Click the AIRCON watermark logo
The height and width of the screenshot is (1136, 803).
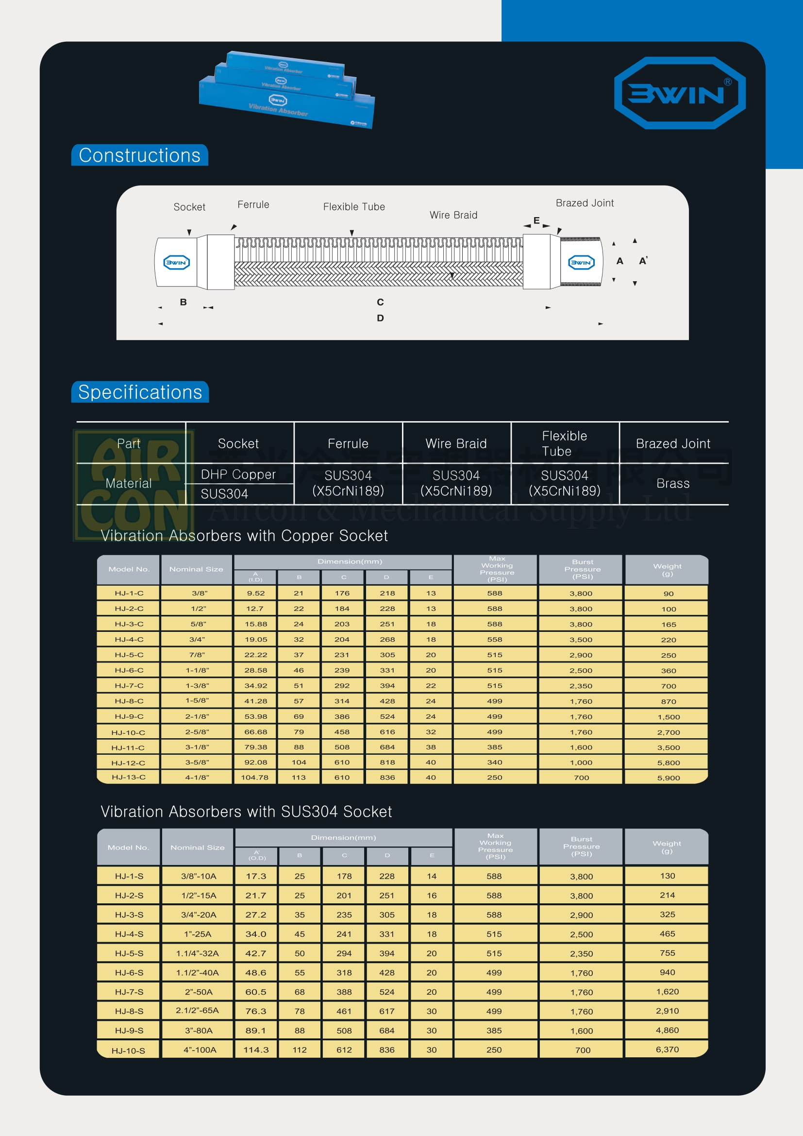click(134, 485)
